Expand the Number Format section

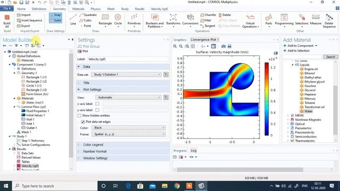123,151
